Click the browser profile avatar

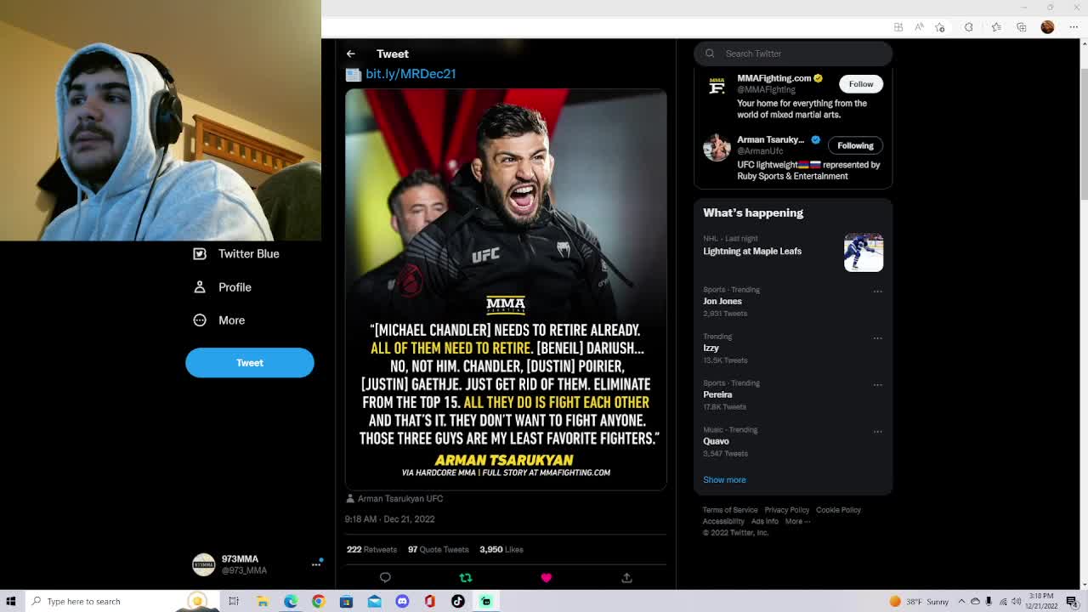click(x=1047, y=27)
